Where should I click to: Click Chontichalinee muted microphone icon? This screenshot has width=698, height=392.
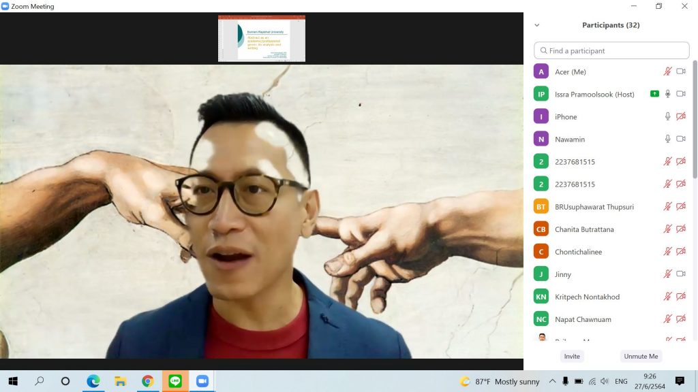click(x=667, y=252)
